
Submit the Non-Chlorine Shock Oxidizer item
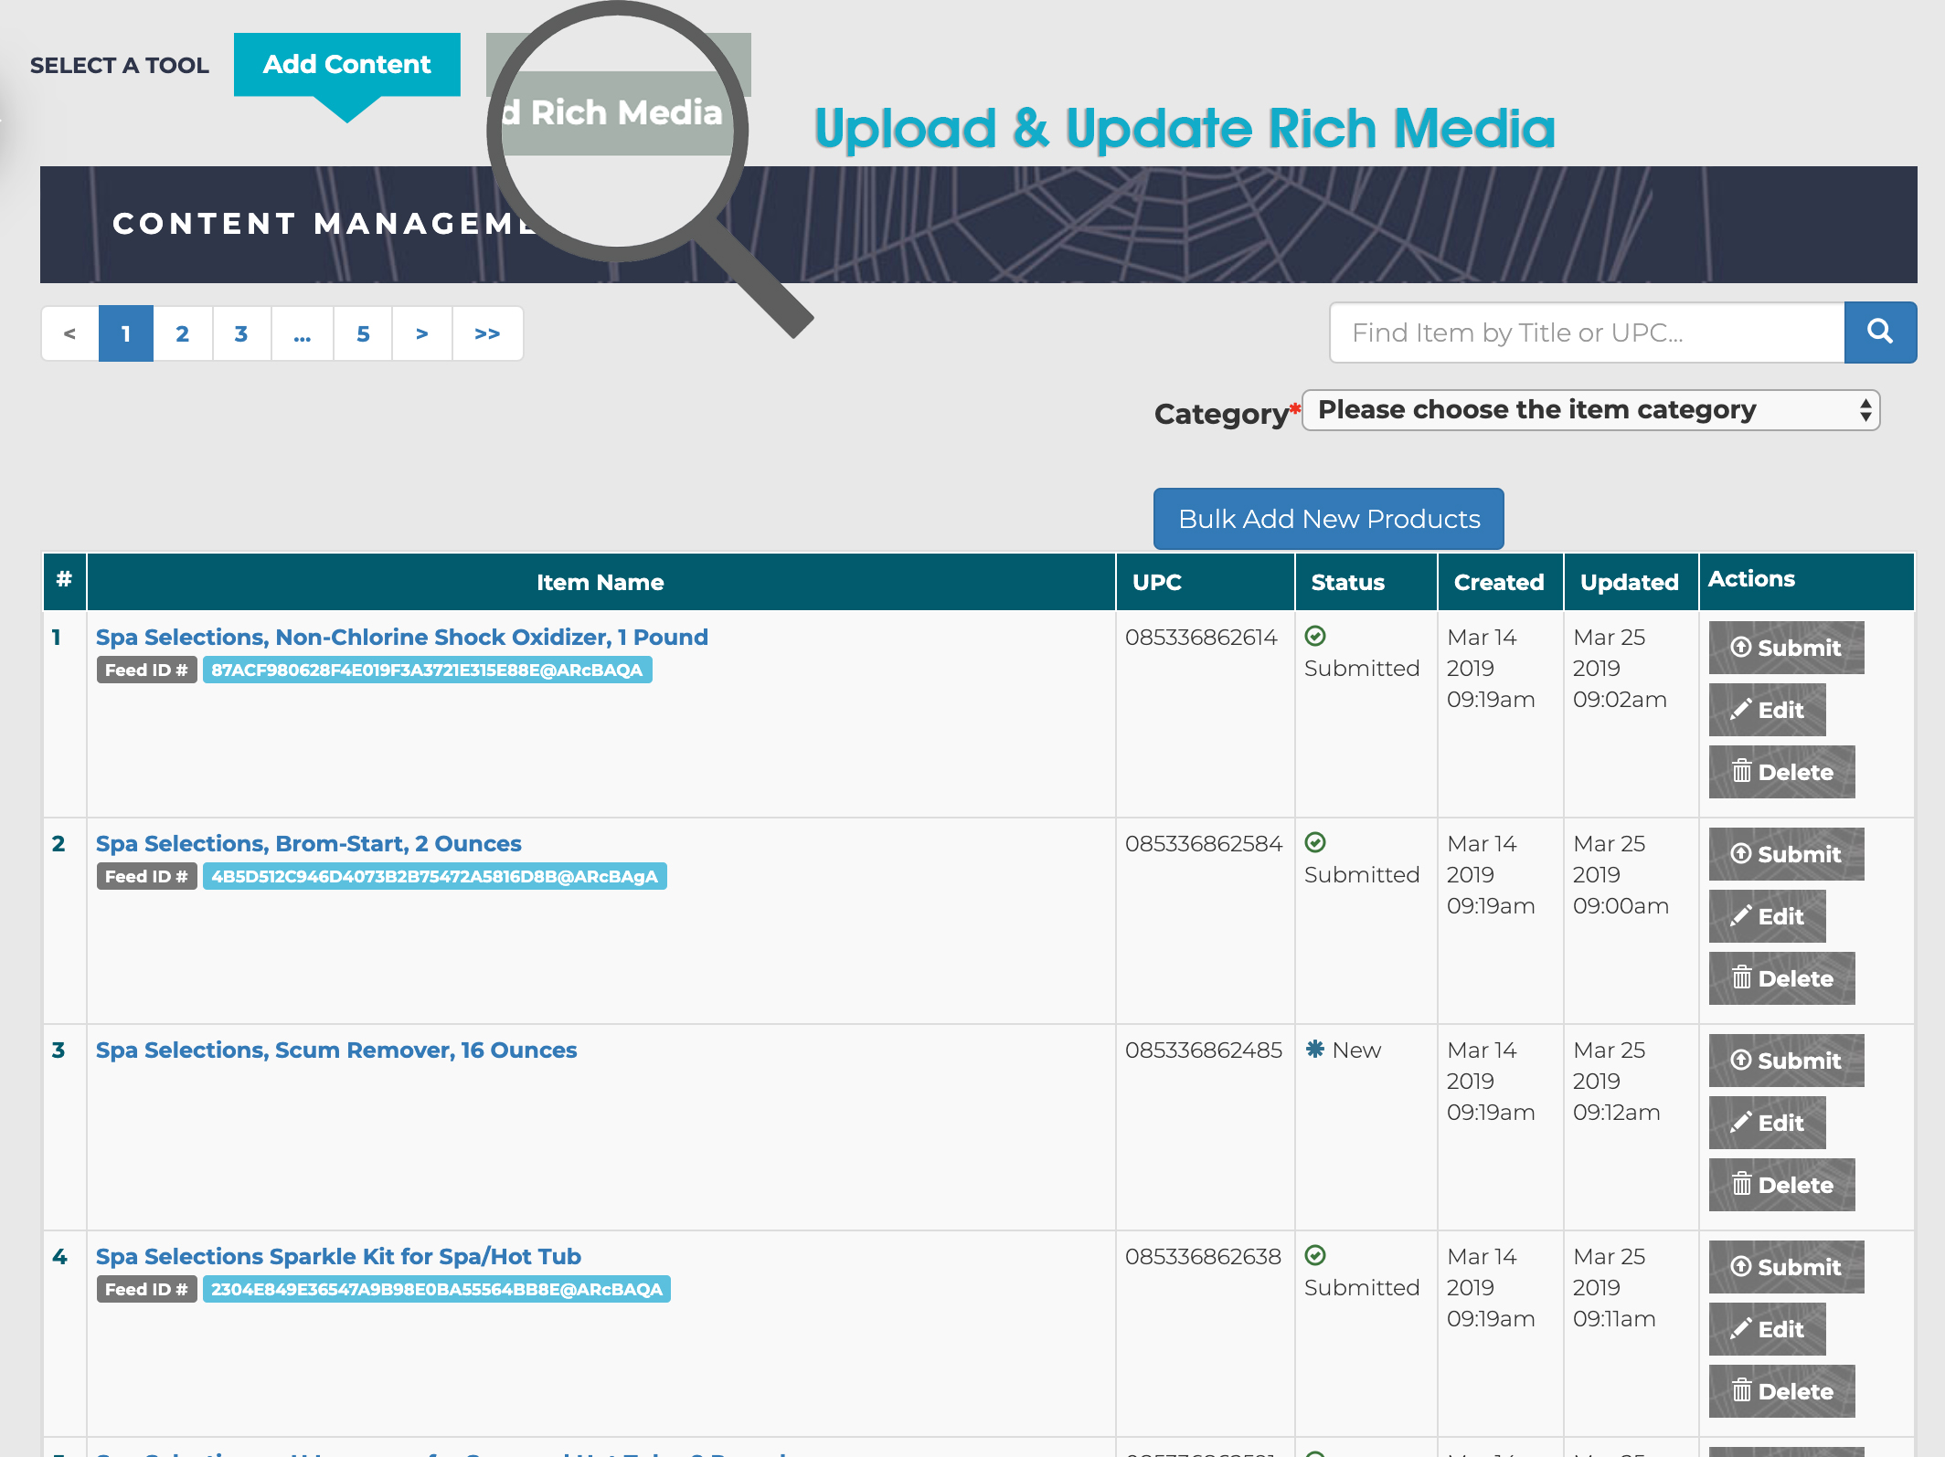(1785, 648)
